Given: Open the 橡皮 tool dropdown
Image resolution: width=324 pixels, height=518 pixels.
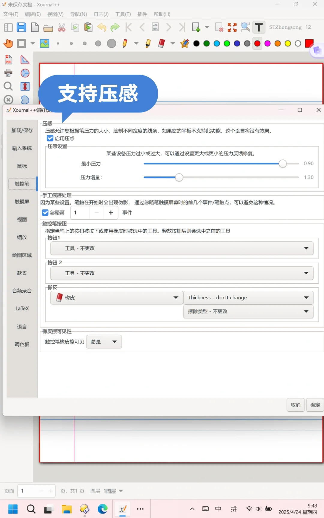Looking at the screenshot, I should click(116, 297).
